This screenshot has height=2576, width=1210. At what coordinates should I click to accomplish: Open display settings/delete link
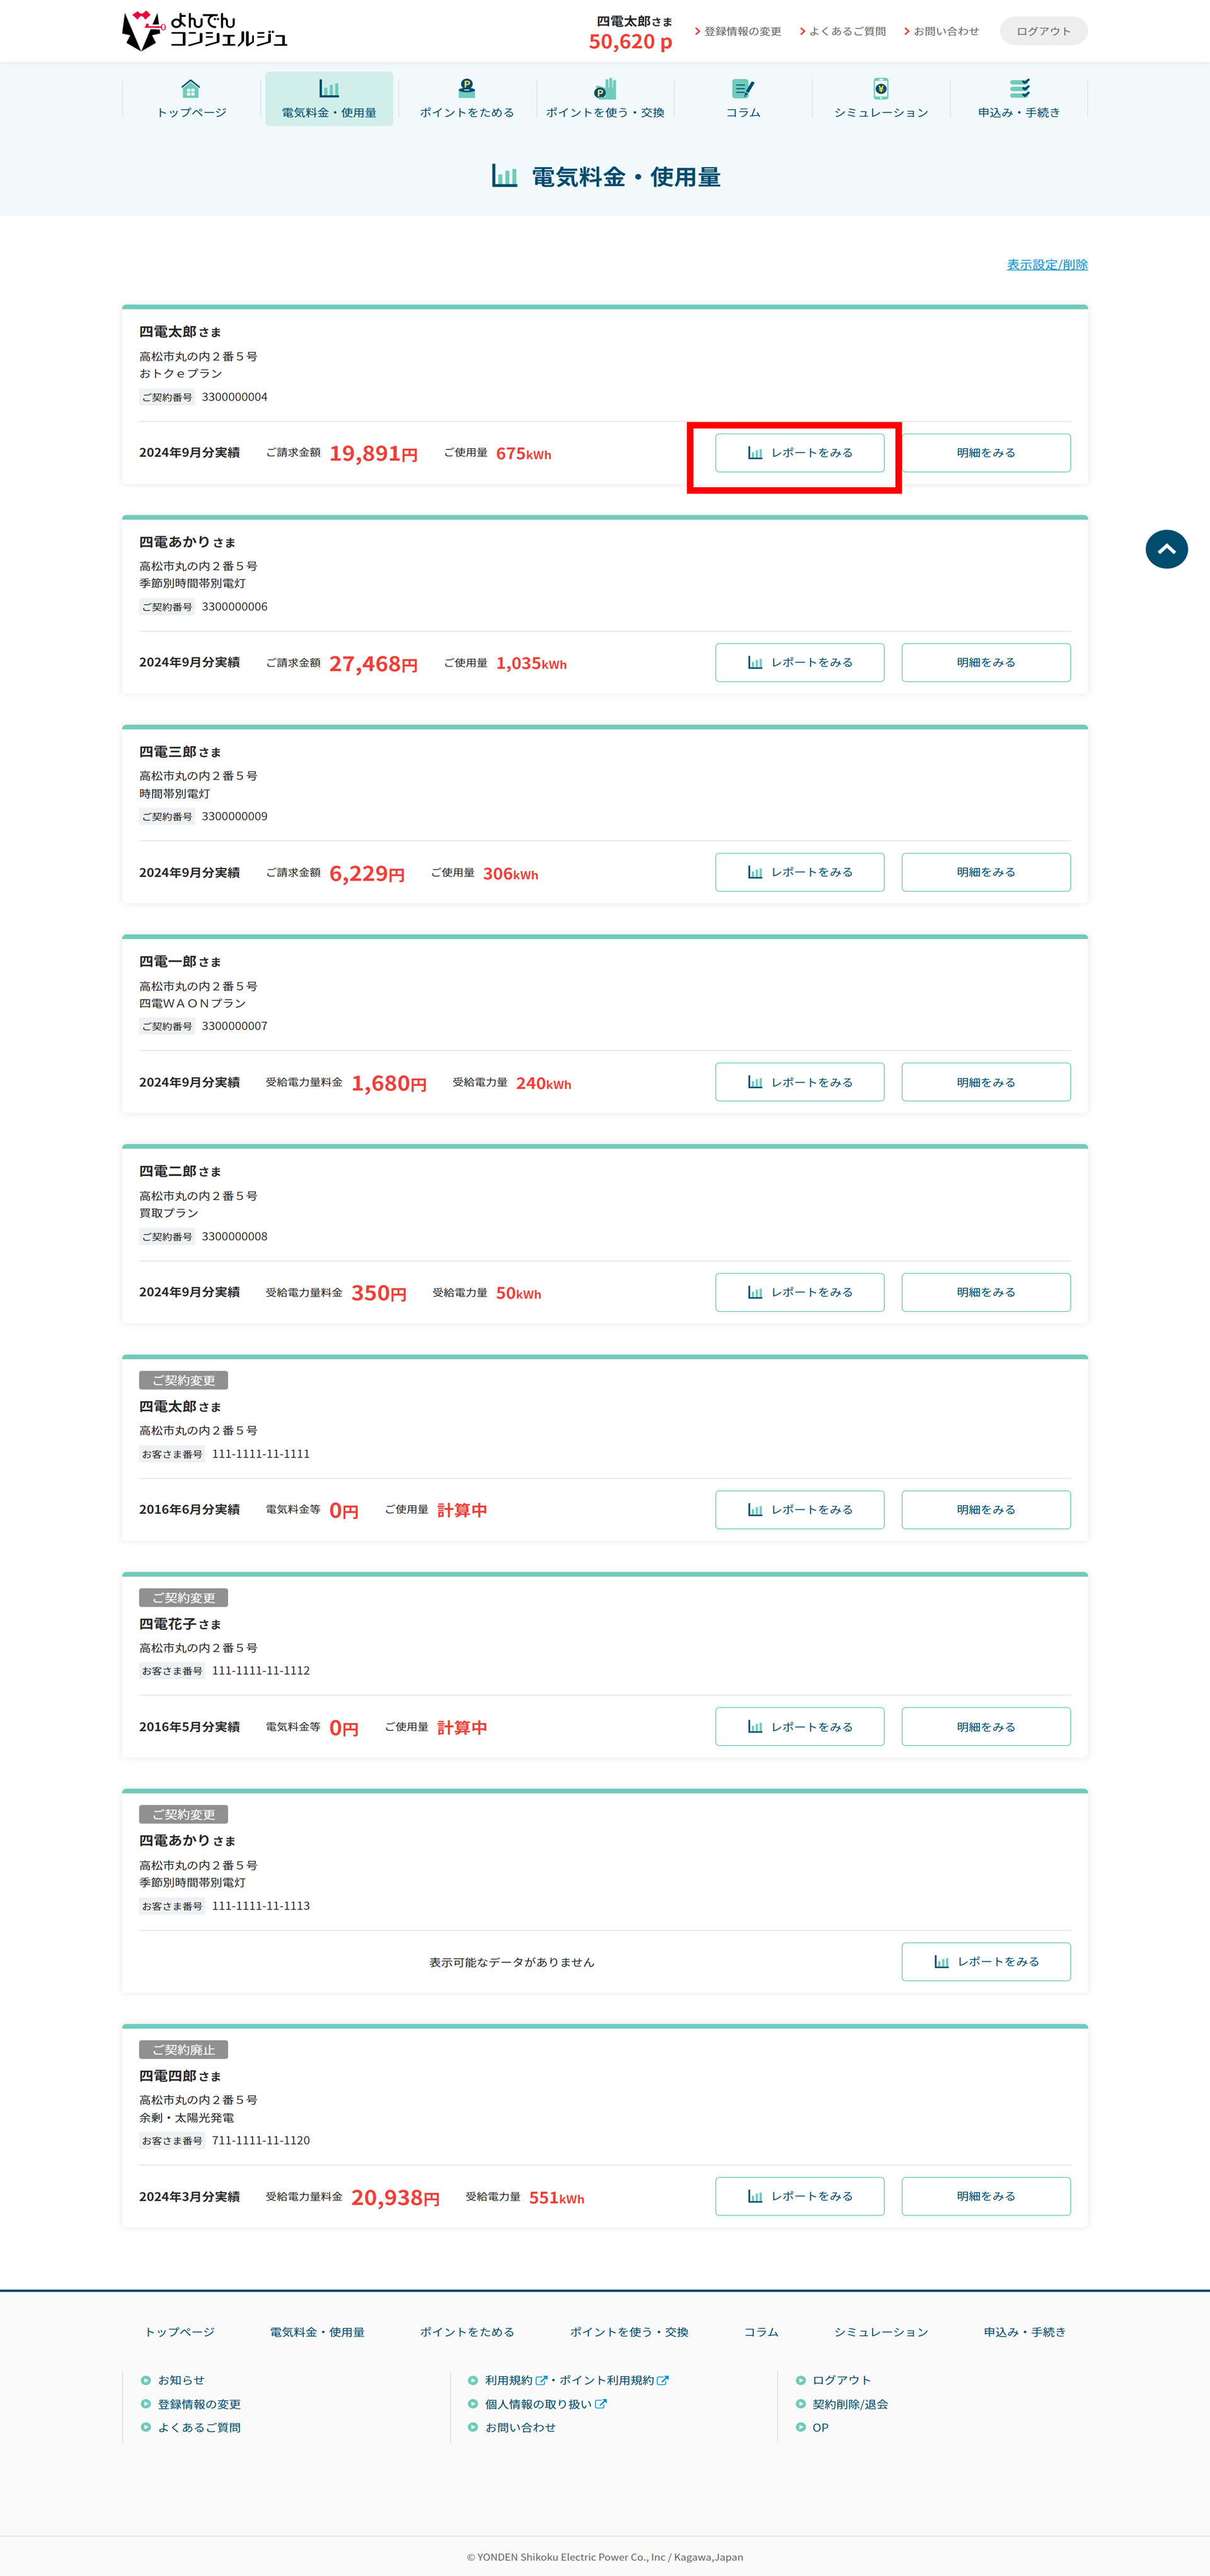click(1047, 264)
